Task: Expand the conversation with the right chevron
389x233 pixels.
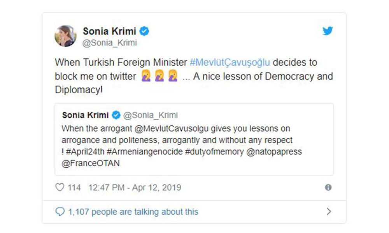Action: (329, 212)
